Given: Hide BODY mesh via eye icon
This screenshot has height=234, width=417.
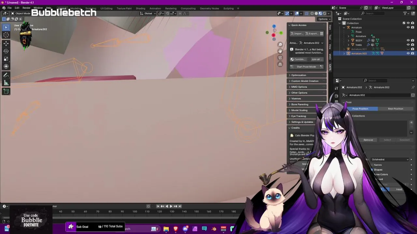Looking at the screenshot, I should (408, 40).
